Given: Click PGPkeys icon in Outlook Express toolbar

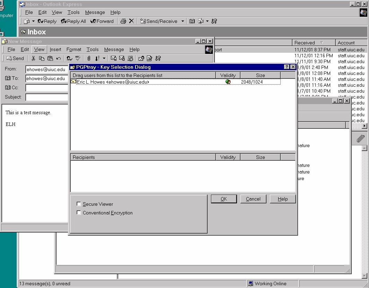Looking at the screenshot, I should pyautogui.click(x=214, y=21).
